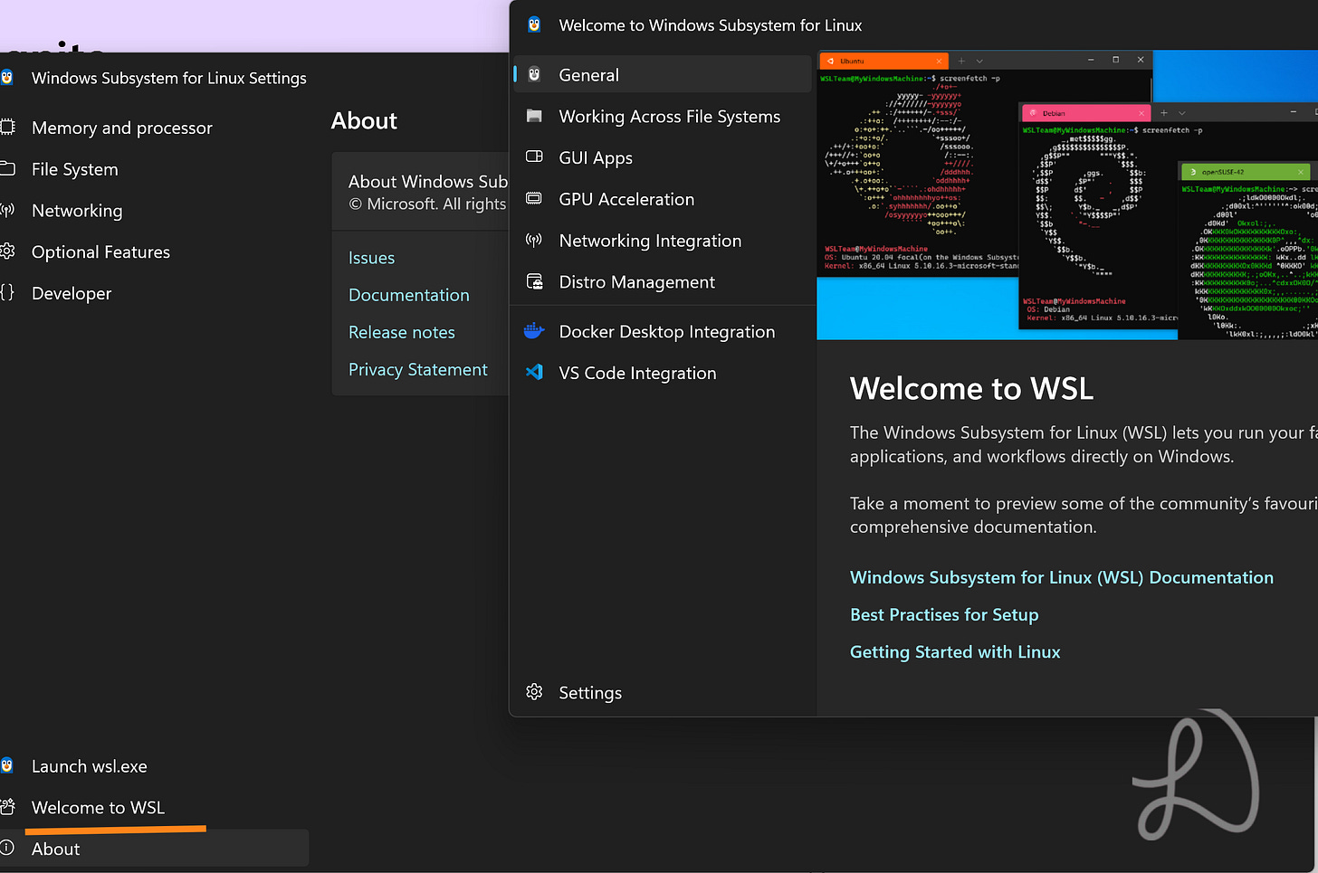Open Memory and processor settings
This screenshot has width=1318, height=873.
(x=122, y=128)
